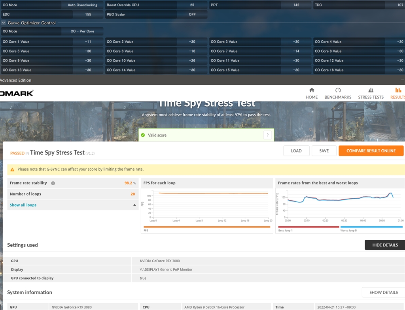405x310 pixels.
Task: Click the green Valid score checkmark
Action: [x=143, y=135]
